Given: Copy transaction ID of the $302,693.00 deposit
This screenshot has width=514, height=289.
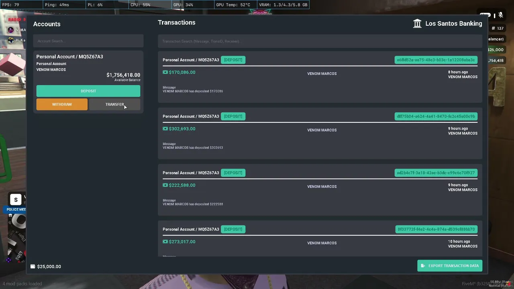Looking at the screenshot, I should coord(436,116).
